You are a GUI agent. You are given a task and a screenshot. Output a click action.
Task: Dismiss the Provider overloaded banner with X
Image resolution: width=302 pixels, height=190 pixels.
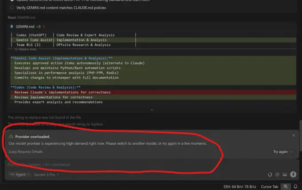coord(294,135)
